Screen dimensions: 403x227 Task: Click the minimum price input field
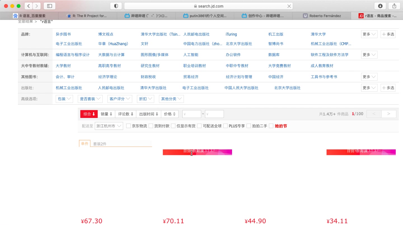(x=191, y=114)
